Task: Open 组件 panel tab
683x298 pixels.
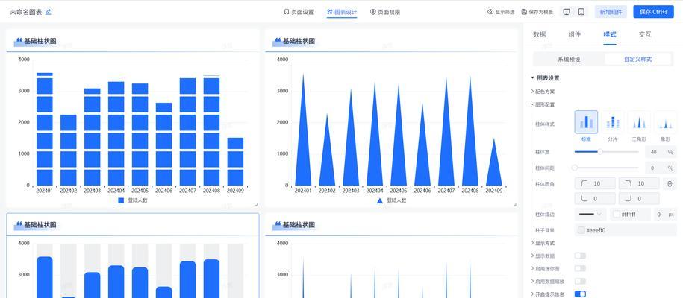Action: point(575,34)
